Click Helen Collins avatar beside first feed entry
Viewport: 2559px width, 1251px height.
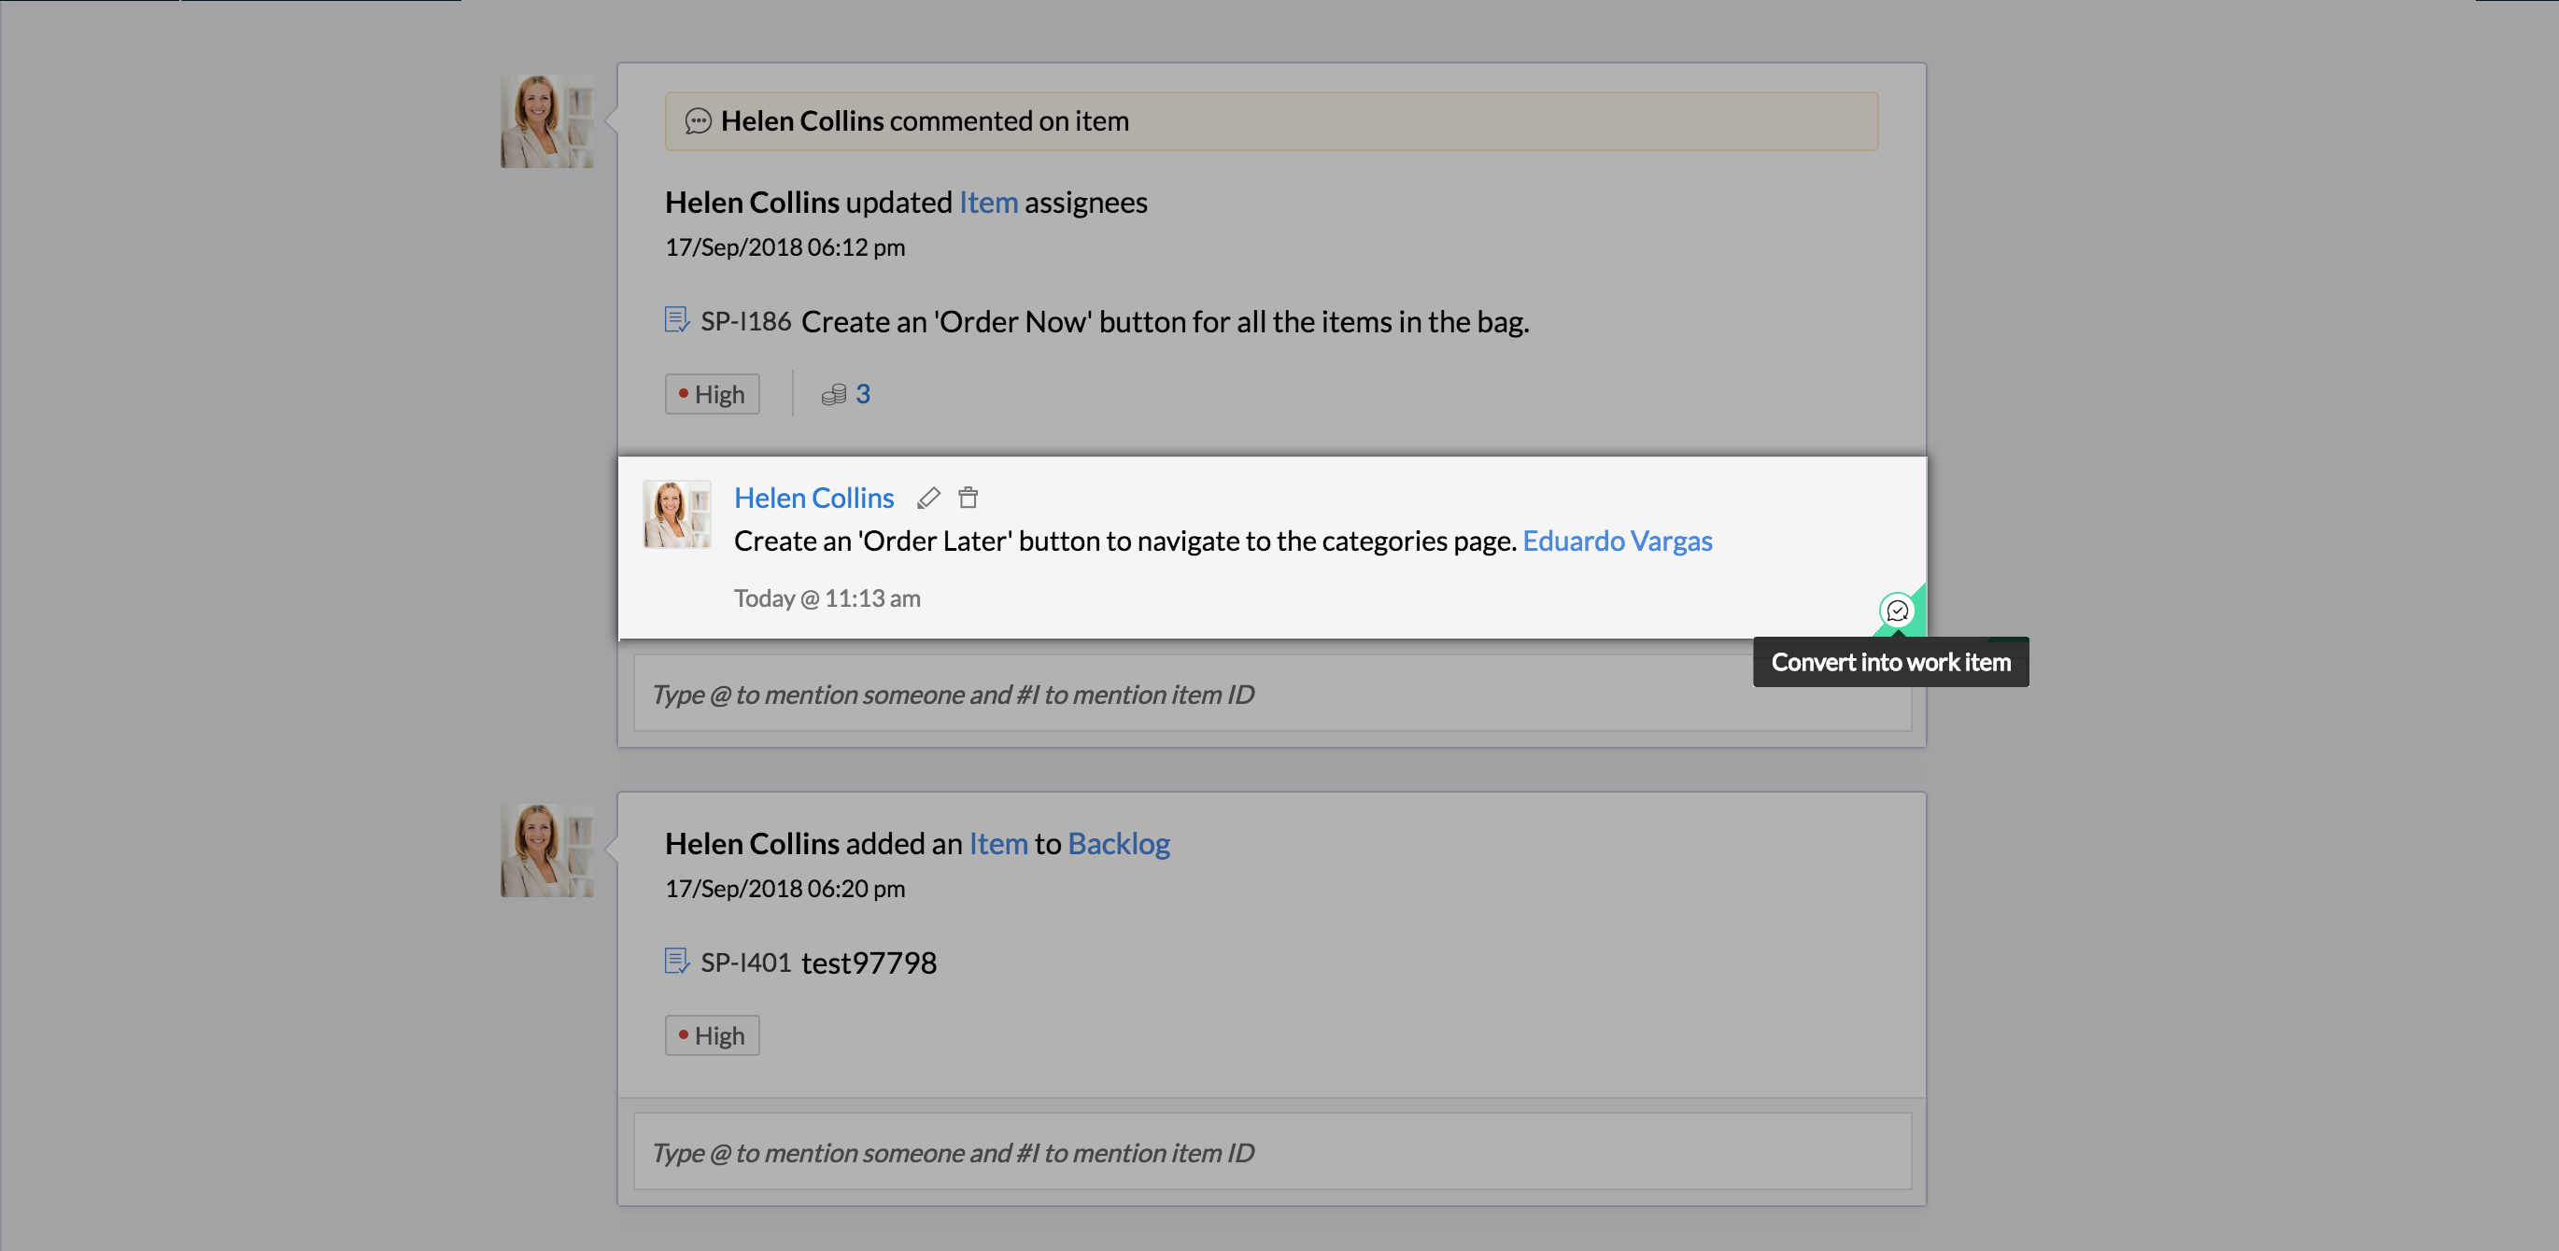pos(546,121)
